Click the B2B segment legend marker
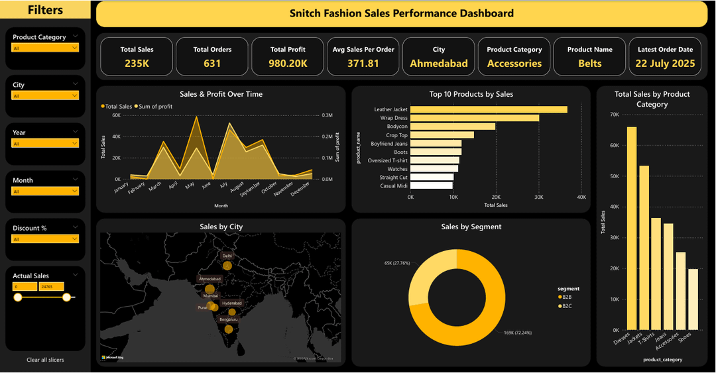This screenshot has width=716, height=373. pos(560,297)
